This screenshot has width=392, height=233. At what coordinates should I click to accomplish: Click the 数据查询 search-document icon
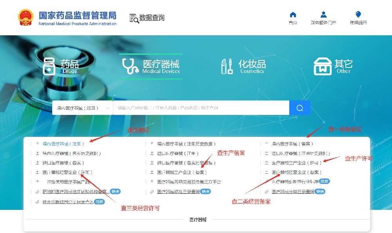tap(134, 18)
